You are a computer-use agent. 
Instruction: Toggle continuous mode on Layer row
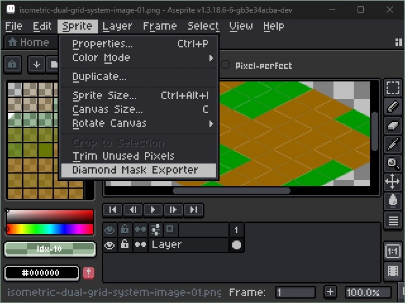140,245
